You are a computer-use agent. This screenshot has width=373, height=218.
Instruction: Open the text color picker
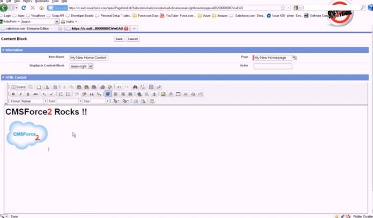click(116, 101)
